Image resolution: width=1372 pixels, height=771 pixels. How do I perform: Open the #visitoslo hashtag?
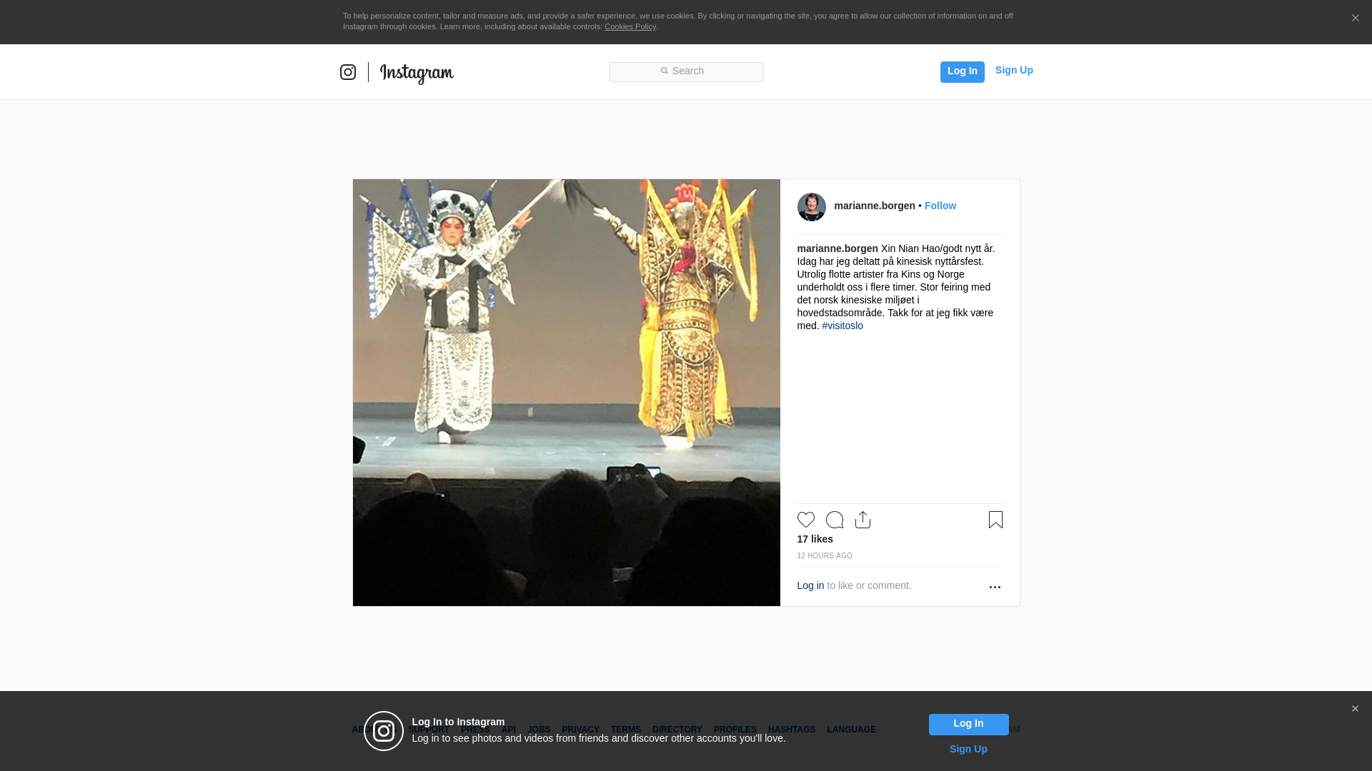pos(842,326)
